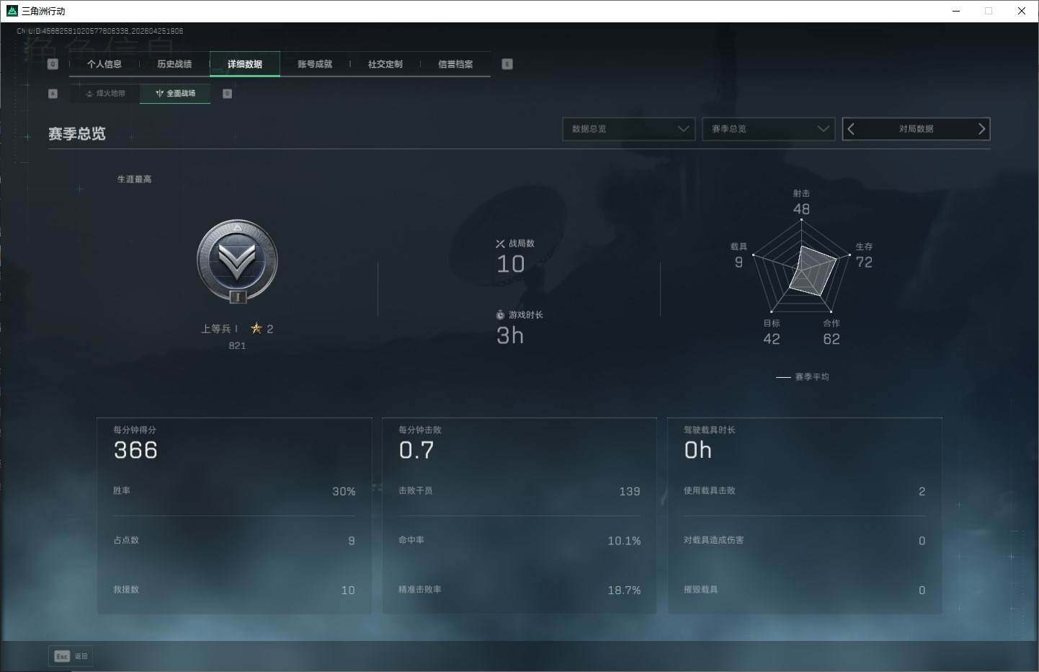Click the 三角洲行动 app icon in title bar
This screenshot has width=1039, height=672.
pyautogui.click(x=12, y=11)
